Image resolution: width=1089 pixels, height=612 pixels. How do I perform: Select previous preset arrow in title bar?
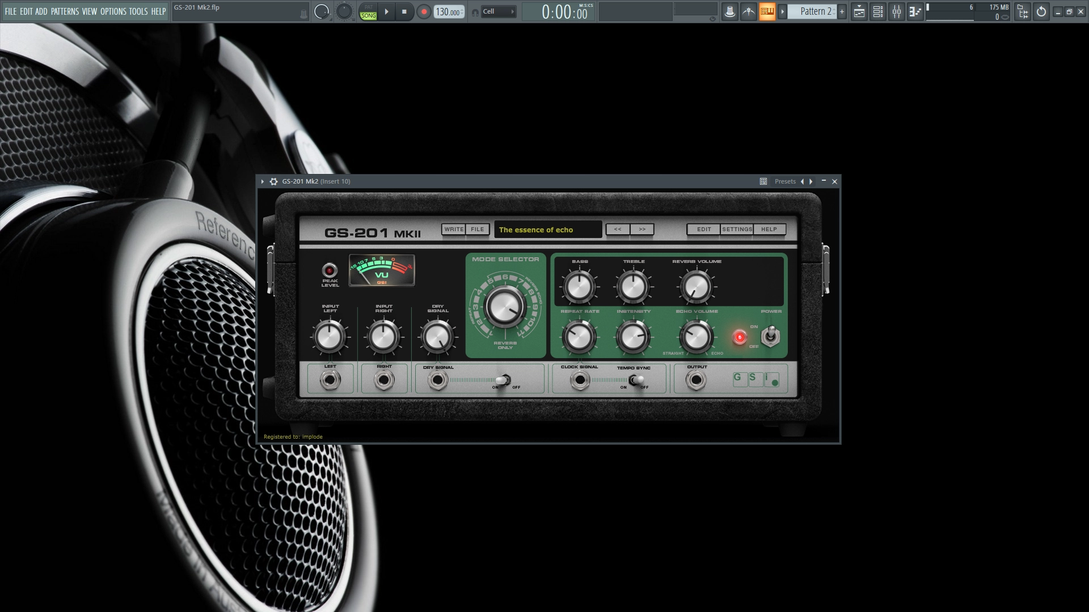tap(802, 181)
